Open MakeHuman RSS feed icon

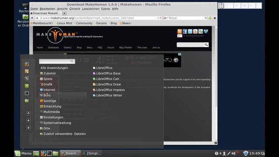click(x=180, y=31)
